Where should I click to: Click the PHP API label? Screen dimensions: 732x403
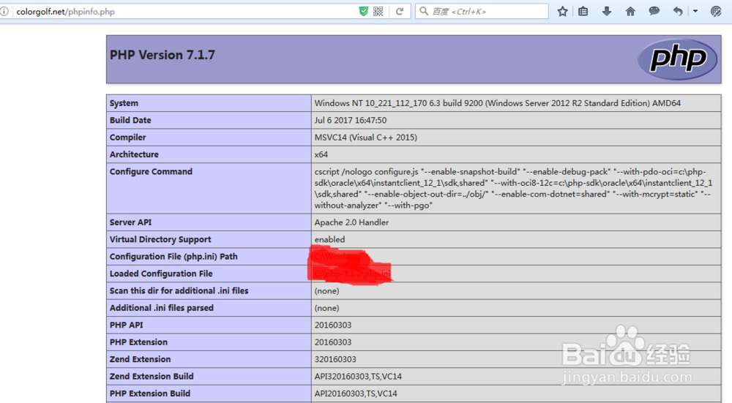[126, 325]
